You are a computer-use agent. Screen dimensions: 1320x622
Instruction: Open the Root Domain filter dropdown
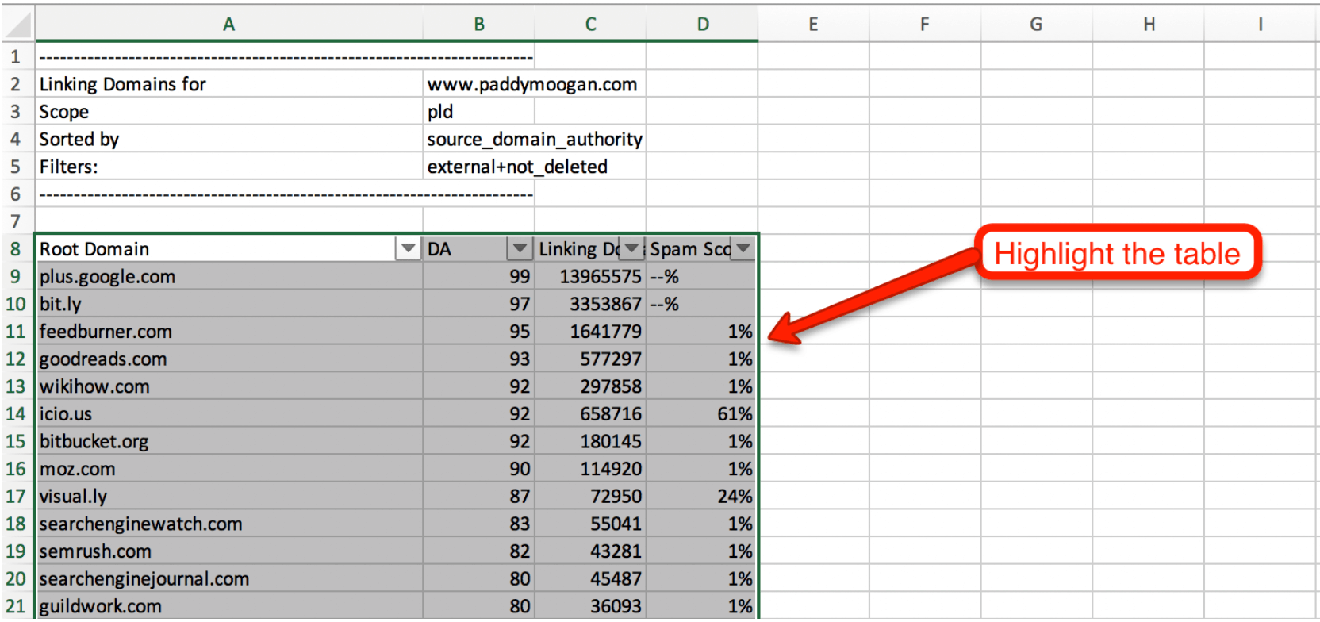coord(408,248)
